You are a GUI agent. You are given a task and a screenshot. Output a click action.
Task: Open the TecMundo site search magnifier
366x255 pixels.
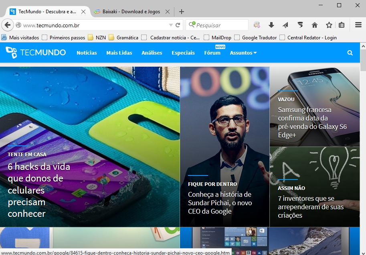(x=350, y=53)
